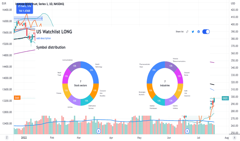The width and height of the screenshot is (240, 141).
Task: Select the Utilities lavender sector segment
Action: point(75,101)
